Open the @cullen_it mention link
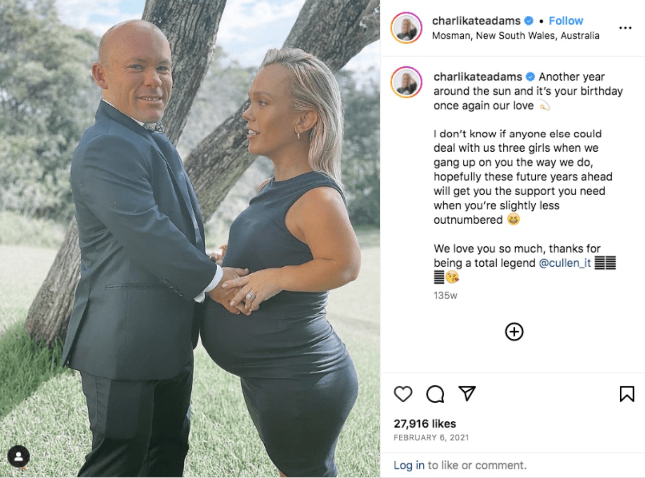 pyautogui.click(x=565, y=263)
